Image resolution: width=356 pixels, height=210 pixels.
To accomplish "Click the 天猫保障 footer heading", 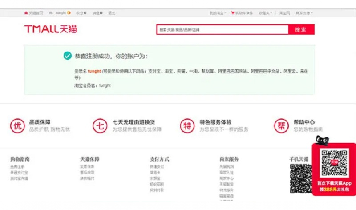I will (x=90, y=159).
